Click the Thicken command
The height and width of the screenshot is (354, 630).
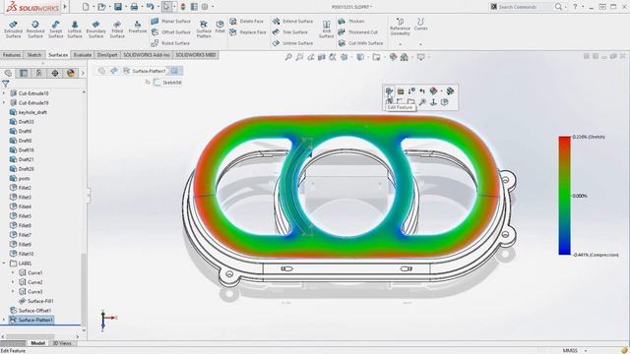[351, 22]
